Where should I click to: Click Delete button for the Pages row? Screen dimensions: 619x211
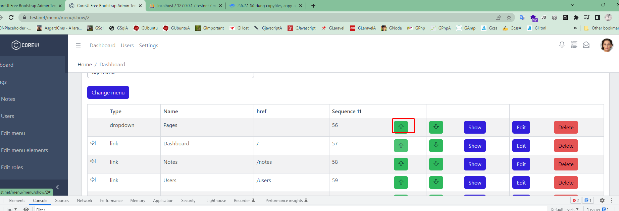click(x=566, y=127)
